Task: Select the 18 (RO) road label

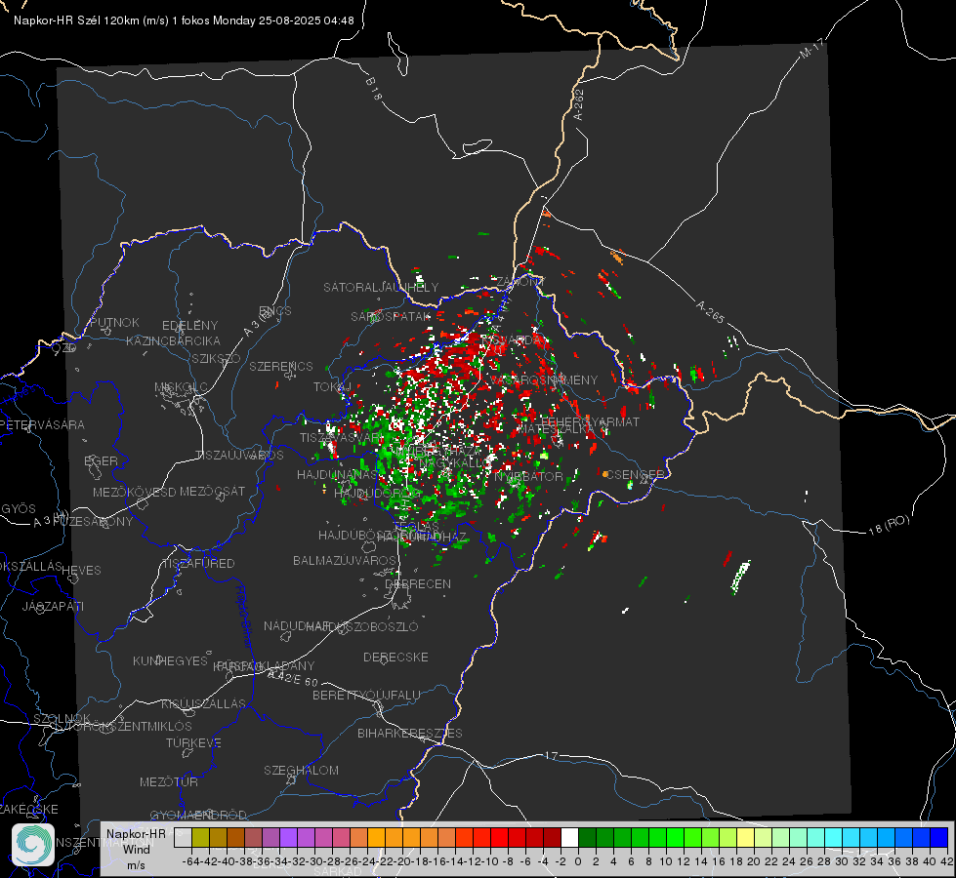Action: 889,525
